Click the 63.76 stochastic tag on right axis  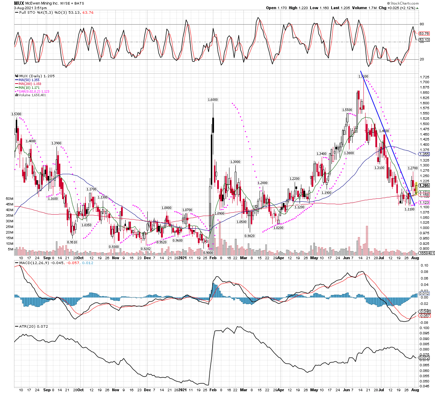click(x=424, y=34)
